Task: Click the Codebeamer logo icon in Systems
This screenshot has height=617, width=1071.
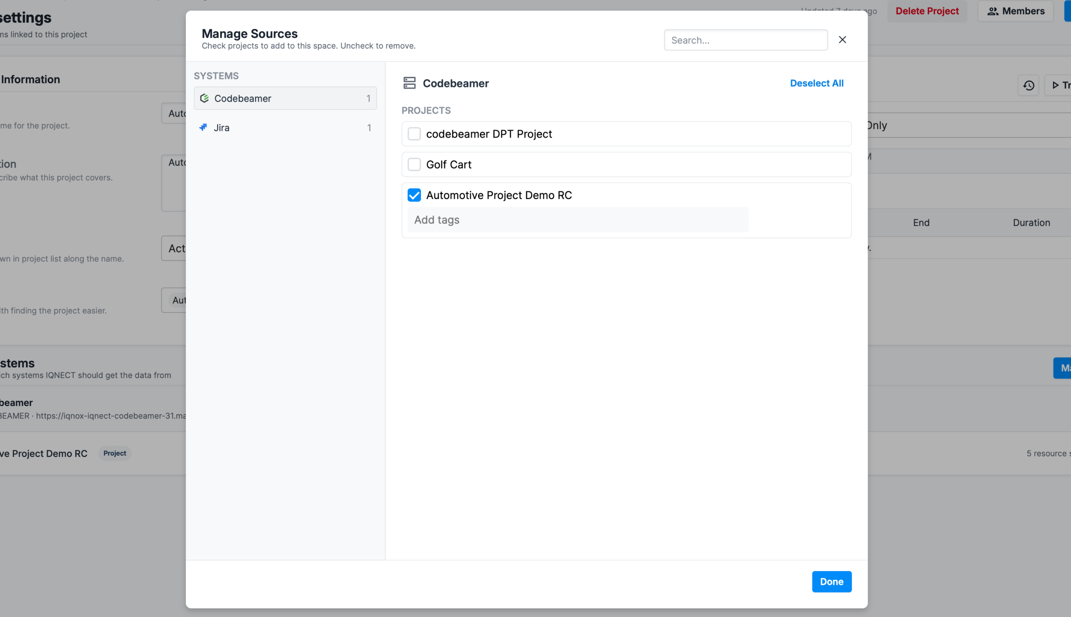Action: pos(204,98)
